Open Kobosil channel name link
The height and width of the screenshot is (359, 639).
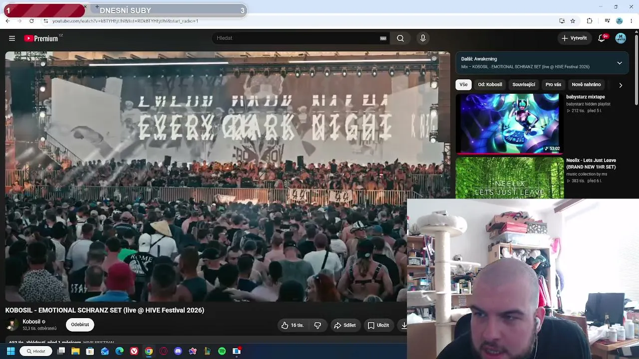pyautogui.click(x=31, y=322)
